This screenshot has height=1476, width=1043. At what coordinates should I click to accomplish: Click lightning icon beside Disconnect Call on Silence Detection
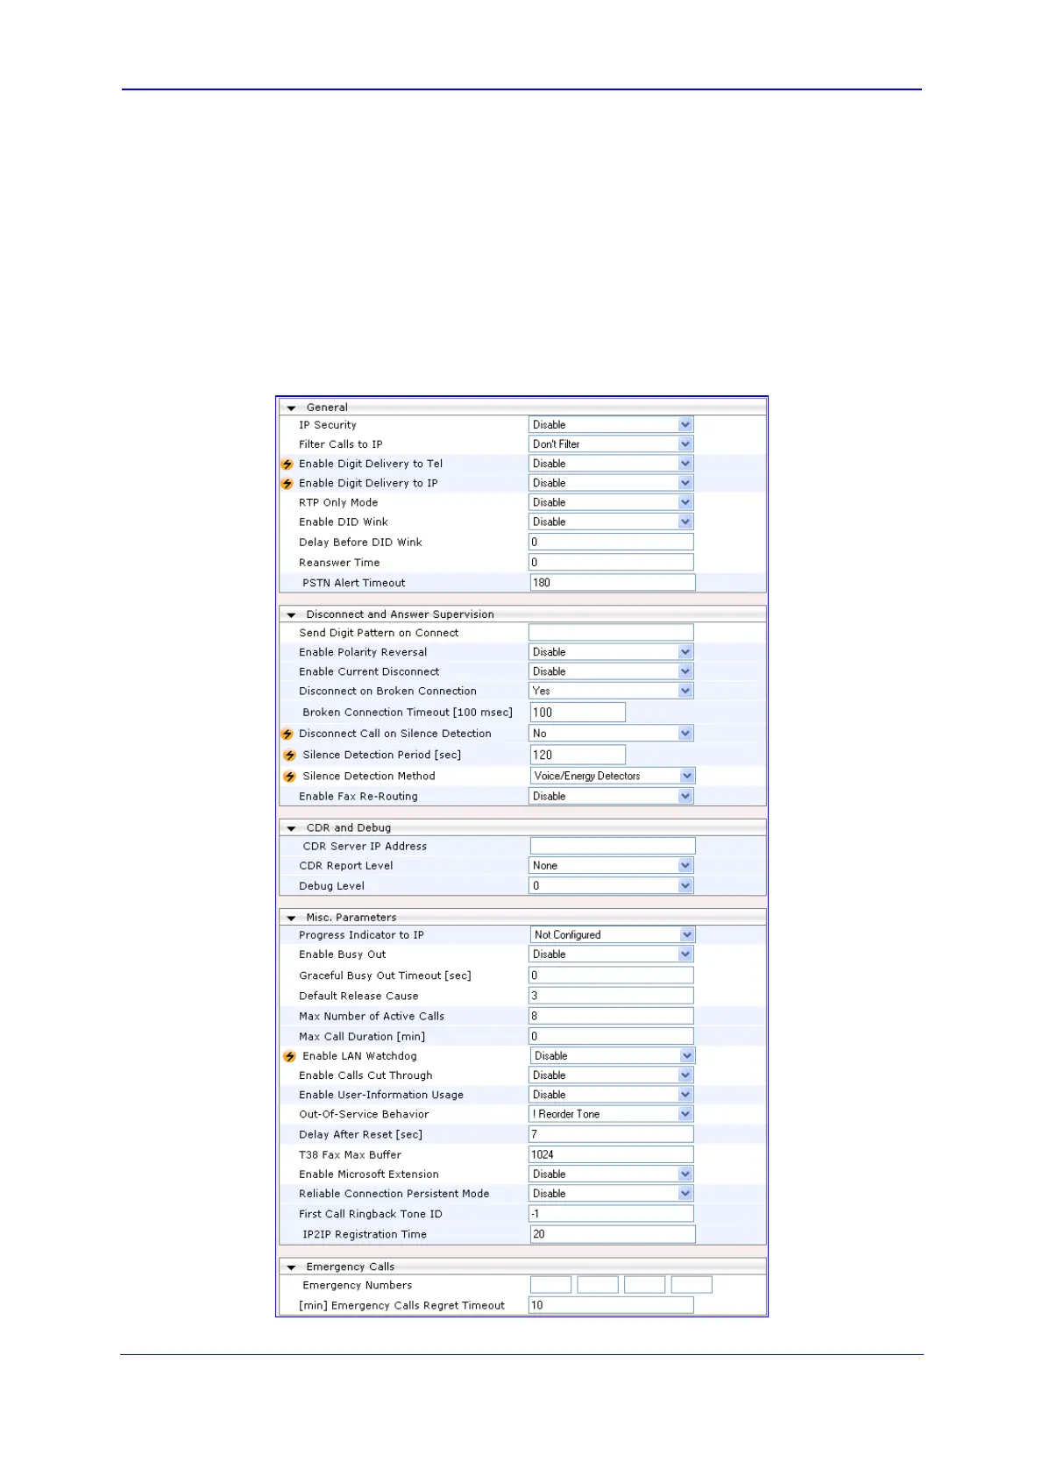pos(287,734)
